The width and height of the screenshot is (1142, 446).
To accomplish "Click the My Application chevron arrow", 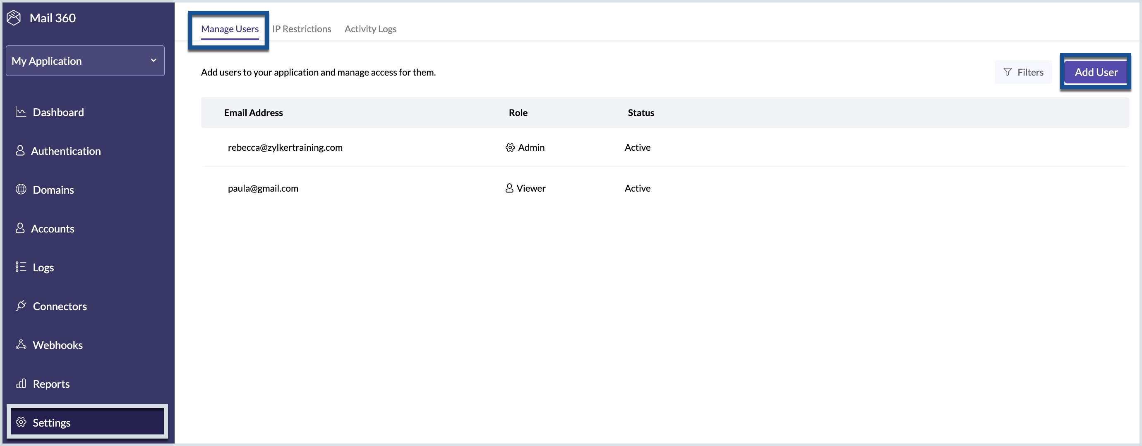I will [154, 61].
